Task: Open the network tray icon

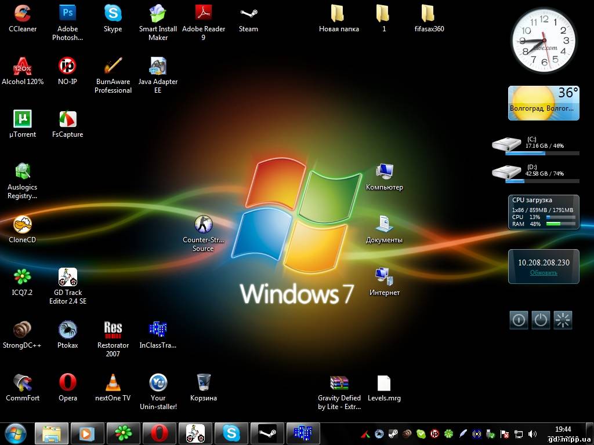Action: click(519, 434)
